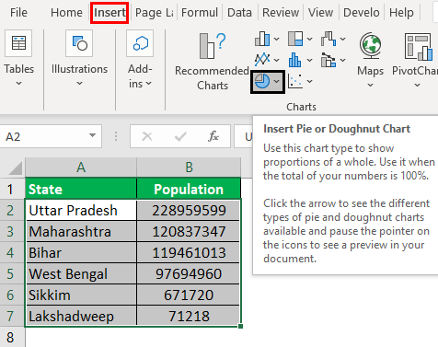The image size is (438, 347).
Task: Expand the Maps dropdown arrow
Action: pos(371,85)
